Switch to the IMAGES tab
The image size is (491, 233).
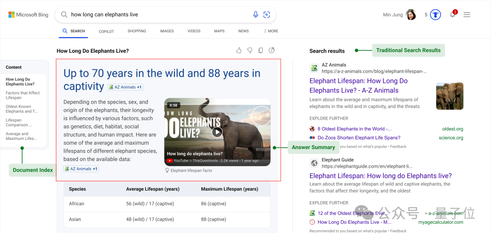coord(167,31)
